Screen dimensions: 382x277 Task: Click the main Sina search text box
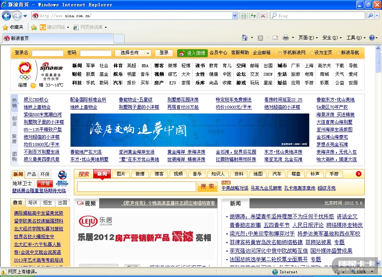(x=137, y=187)
